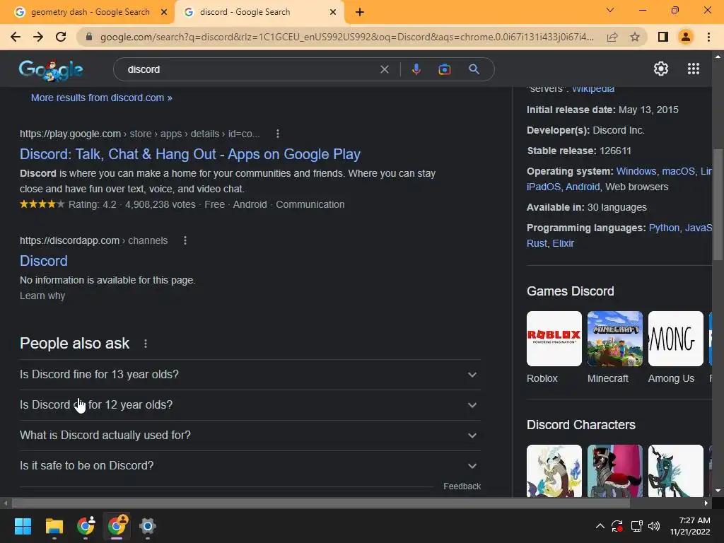Go forward to the next page
The height and width of the screenshot is (543, 724).
[x=38, y=37]
